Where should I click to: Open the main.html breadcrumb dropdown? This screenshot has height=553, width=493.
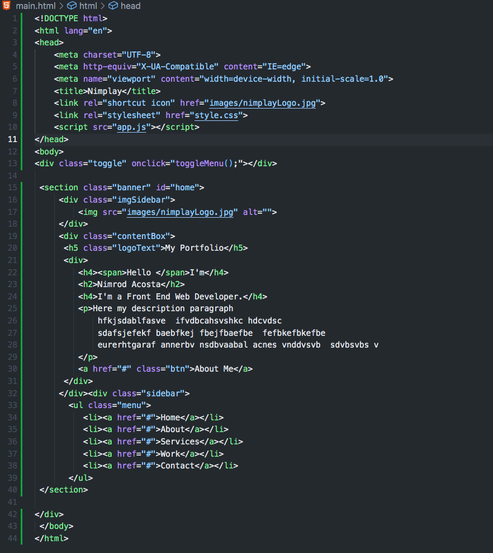click(36, 6)
